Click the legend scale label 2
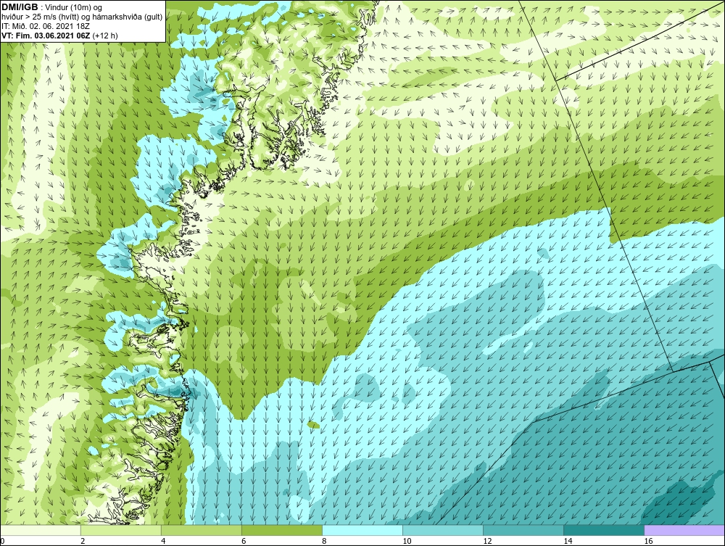 point(83,541)
